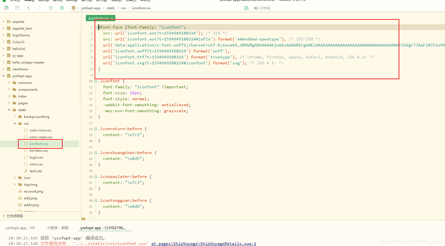Click the file search icon beside filename box

(247, 8)
